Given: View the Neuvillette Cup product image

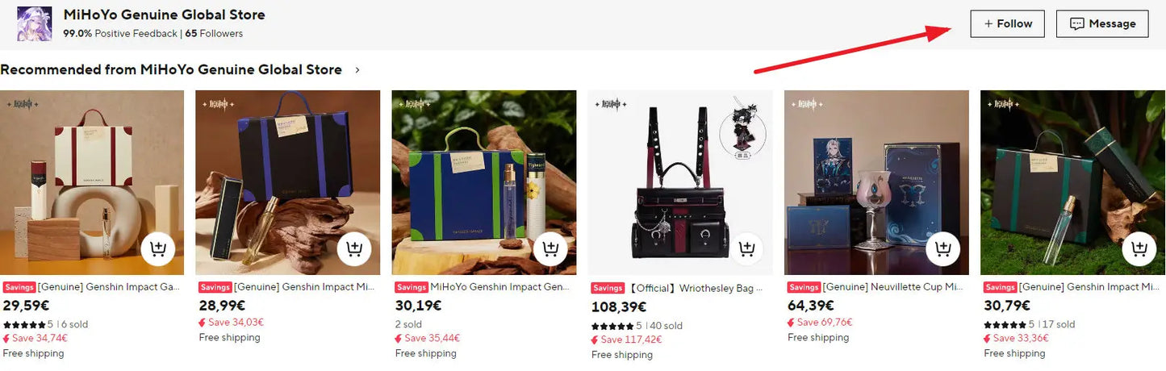Looking at the screenshot, I should point(876,182).
